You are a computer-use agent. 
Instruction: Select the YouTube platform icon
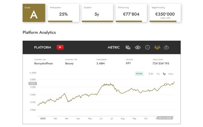tap(60, 47)
